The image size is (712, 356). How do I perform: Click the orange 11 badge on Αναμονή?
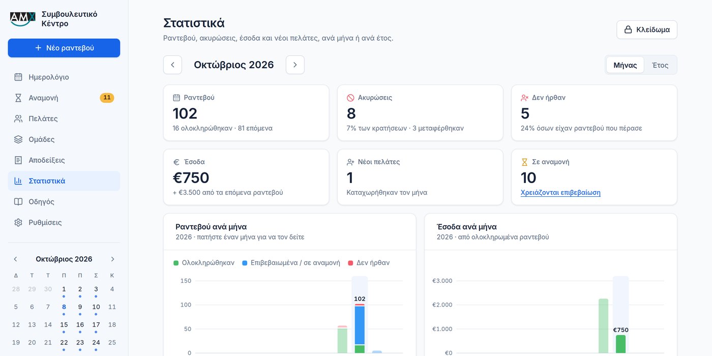[x=107, y=98]
